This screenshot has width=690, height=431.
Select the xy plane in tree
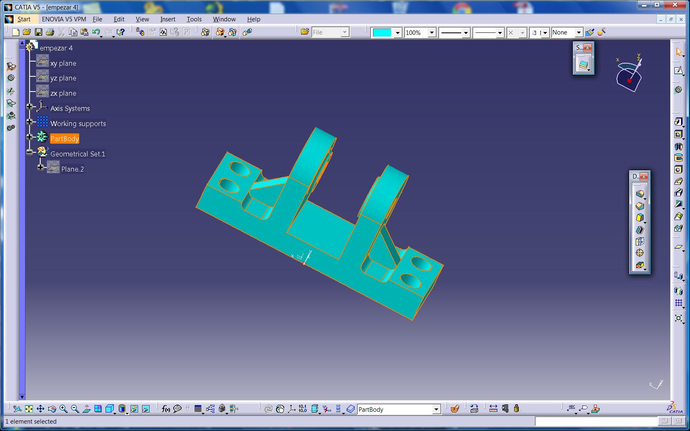pos(63,63)
